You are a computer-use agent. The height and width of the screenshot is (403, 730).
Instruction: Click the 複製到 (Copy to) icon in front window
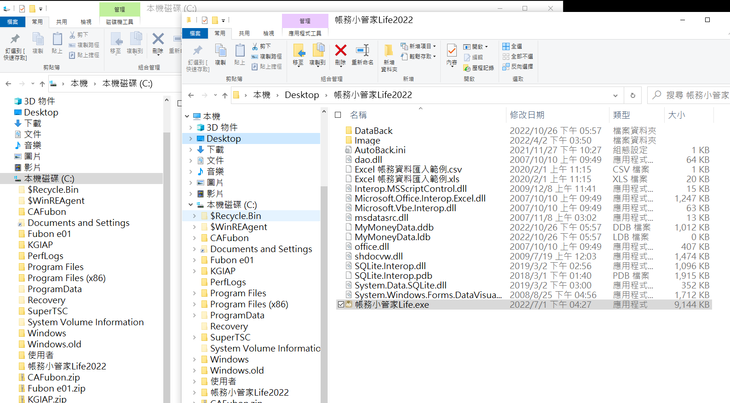click(x=317, y=54)
